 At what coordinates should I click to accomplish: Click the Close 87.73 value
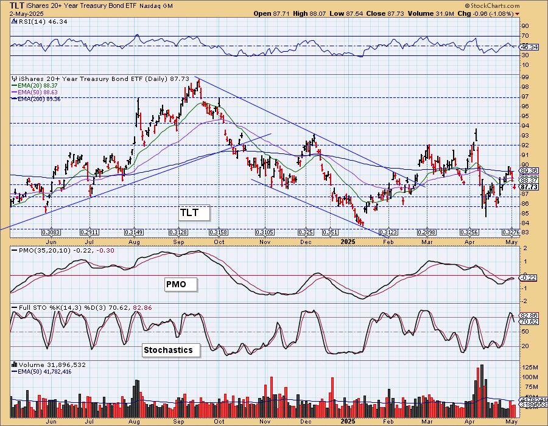385,13
